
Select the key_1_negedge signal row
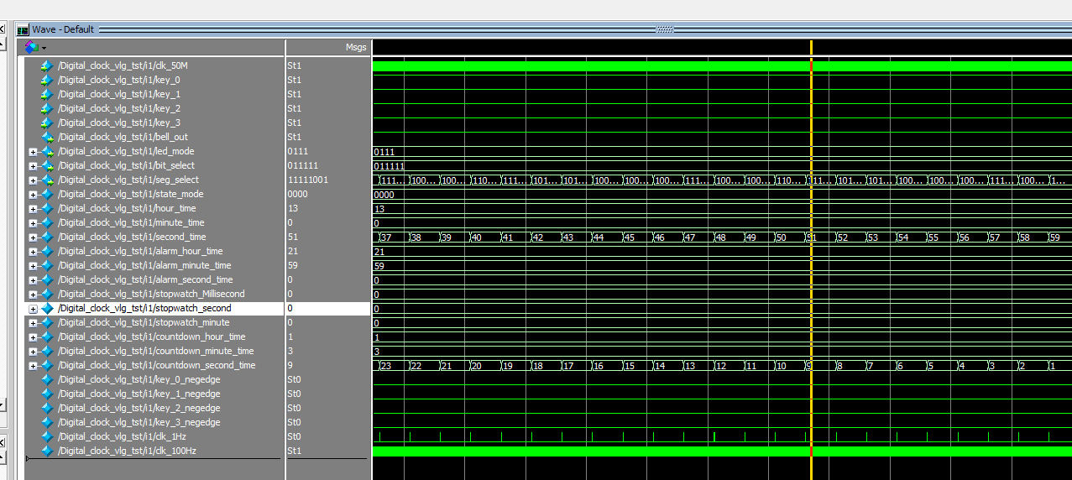(139, 394)
